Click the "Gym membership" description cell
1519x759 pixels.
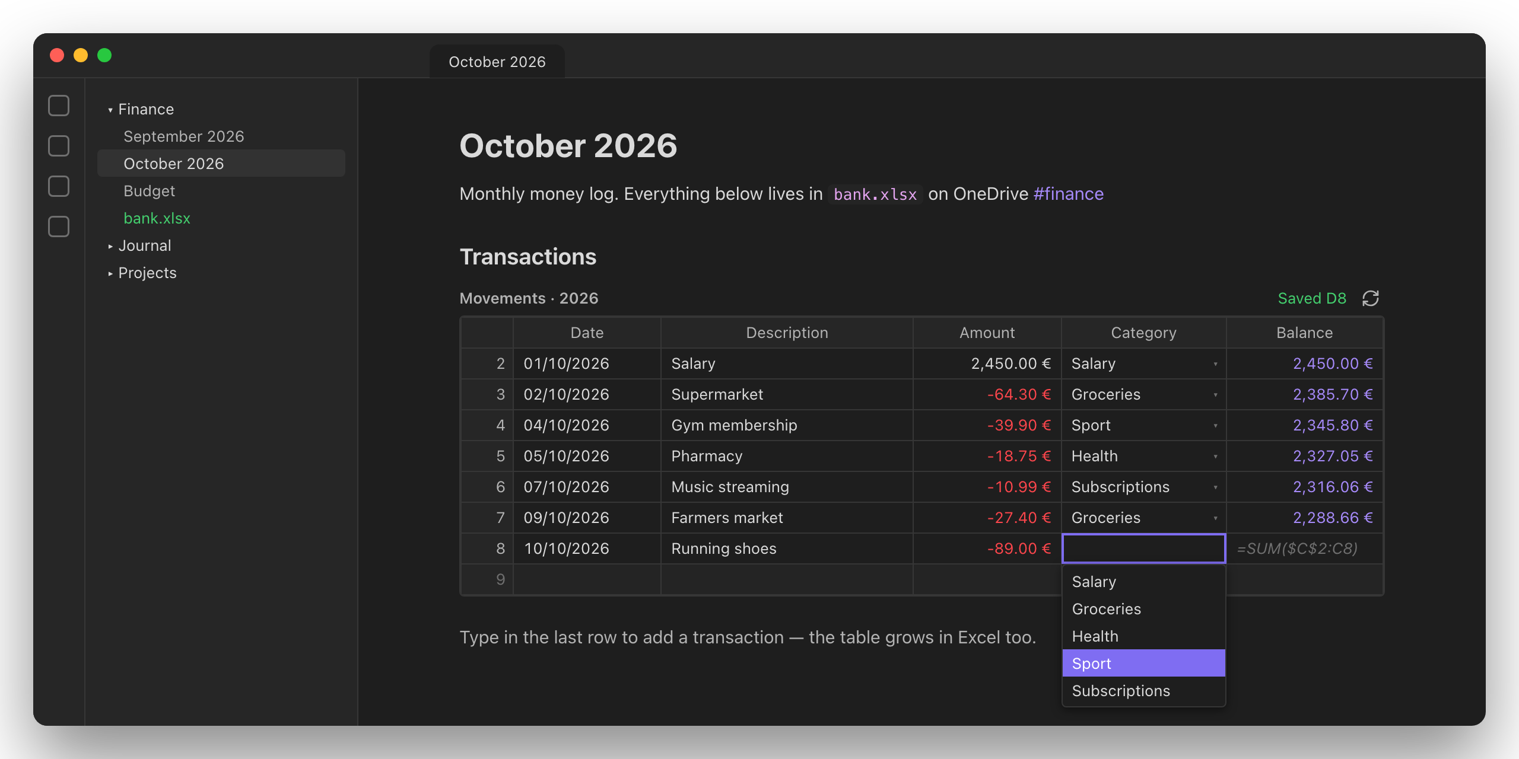point(787,425)
